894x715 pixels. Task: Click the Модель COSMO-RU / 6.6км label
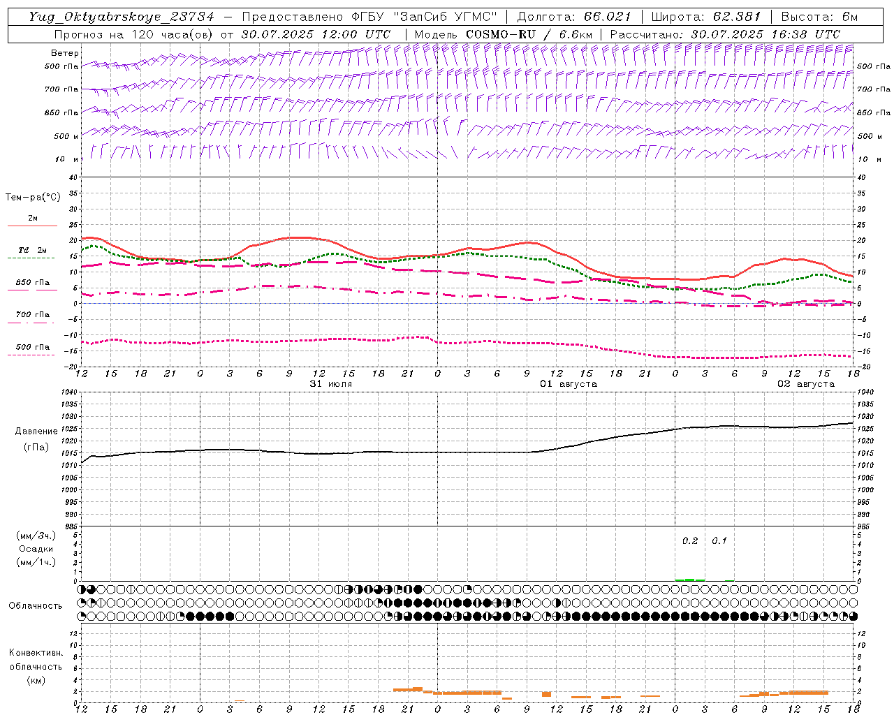click(503, 34)
